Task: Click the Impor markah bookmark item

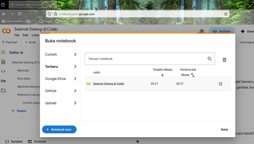Action: pos(12,21)
